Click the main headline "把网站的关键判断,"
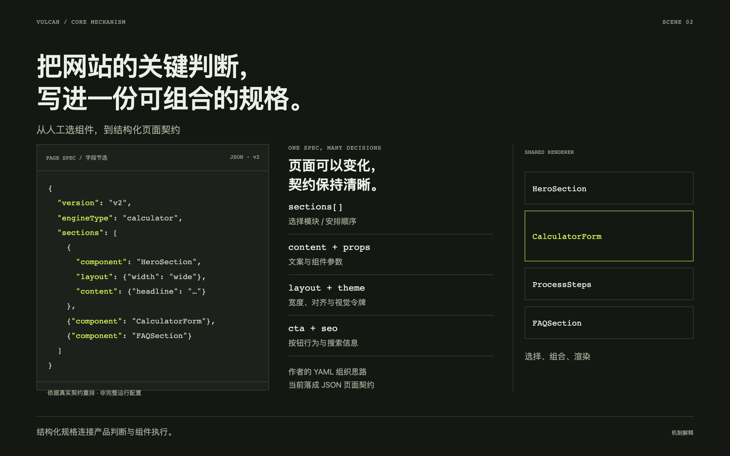 pos(142,67)
